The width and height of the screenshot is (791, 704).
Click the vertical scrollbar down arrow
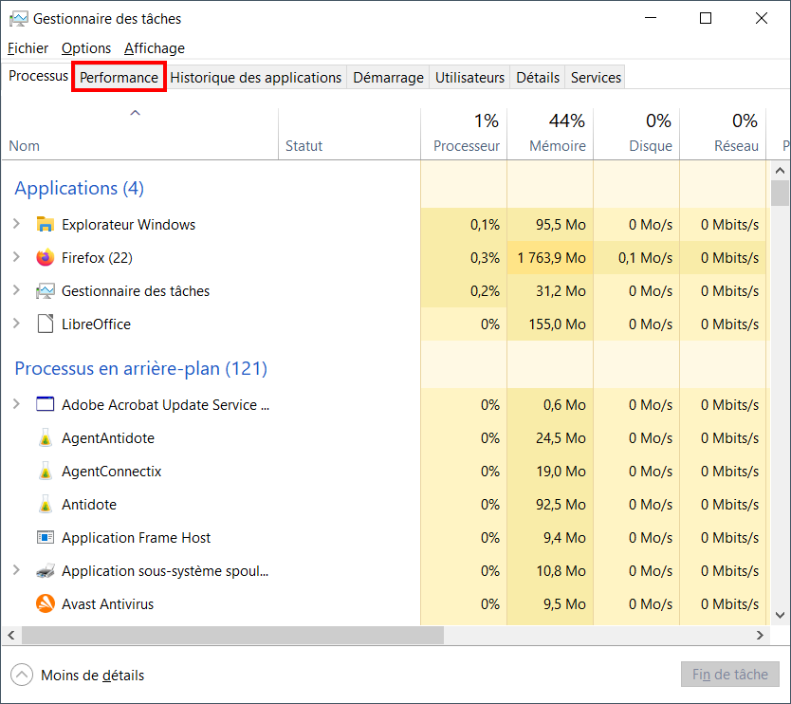(780, 615)
